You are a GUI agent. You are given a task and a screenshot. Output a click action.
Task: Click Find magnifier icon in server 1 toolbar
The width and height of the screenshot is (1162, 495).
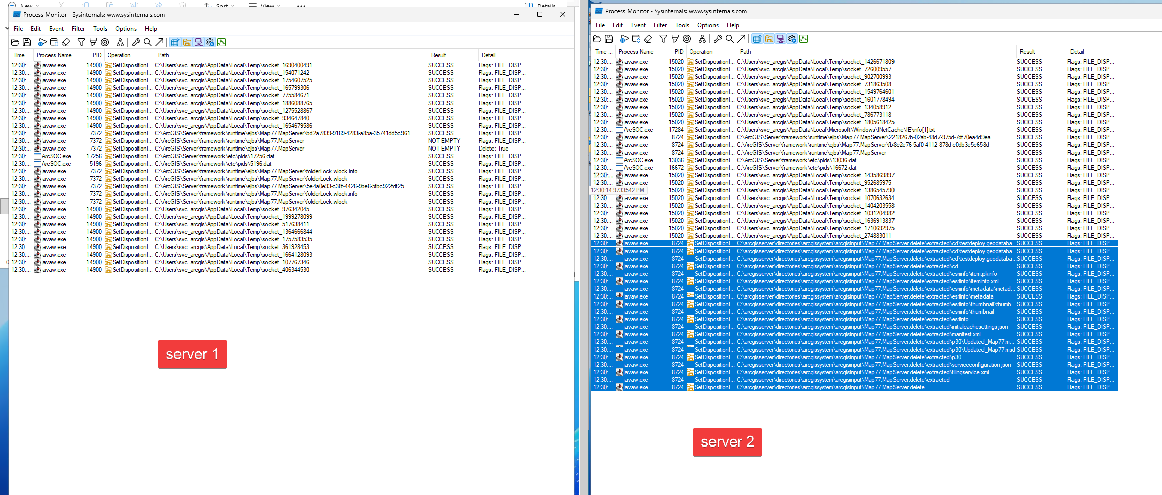tap(148, 42)
